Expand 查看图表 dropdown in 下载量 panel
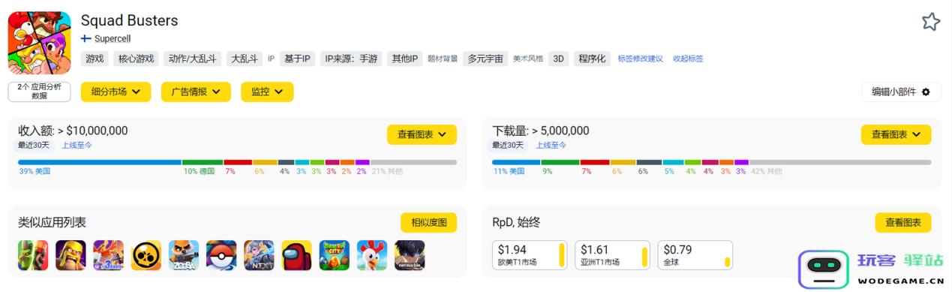This screenshot has width=952, height=292. (x=896, y=134)
